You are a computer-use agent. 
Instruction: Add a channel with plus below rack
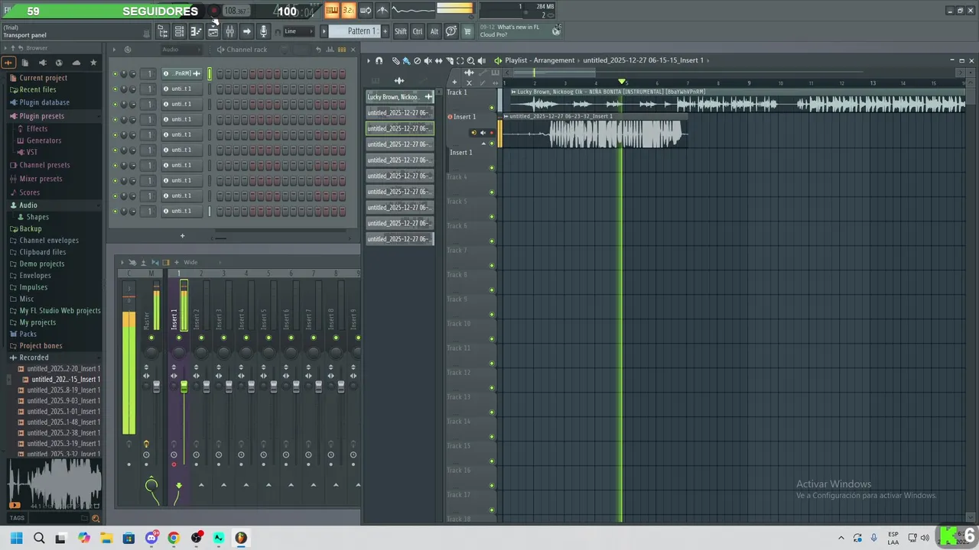click(182, 236)
